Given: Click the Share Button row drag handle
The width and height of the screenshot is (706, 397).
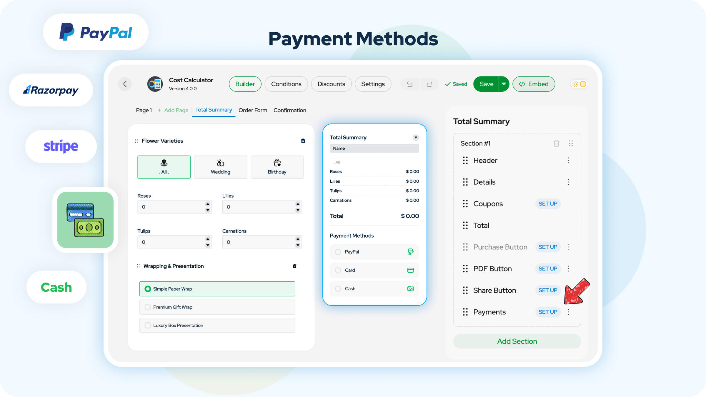Looking at the screenshot, I should [x=465, y=290].
